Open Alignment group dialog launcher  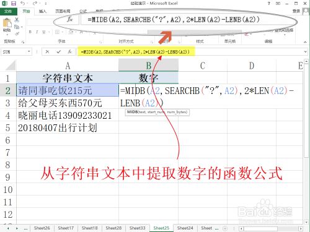tap(152, 42)
